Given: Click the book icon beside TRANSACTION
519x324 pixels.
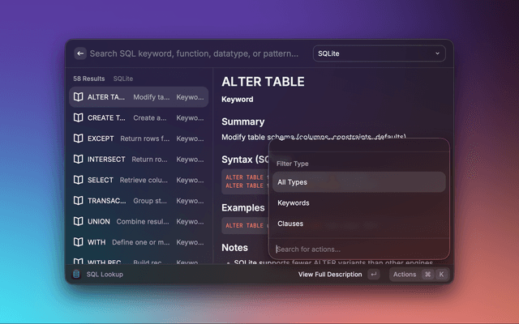Looking at the screenshot, I should [x=79, y=201].
